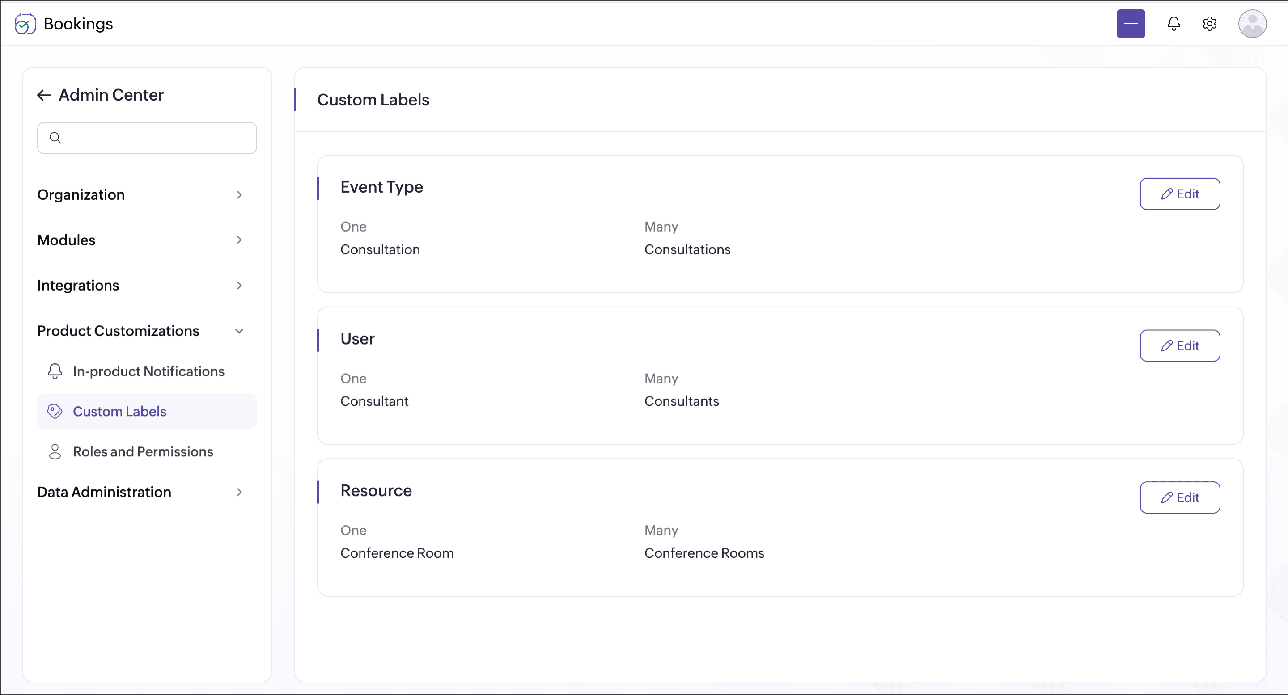Expand the Modules section chevron
The image size is (1288, 695).
click(x=239, y=240)
